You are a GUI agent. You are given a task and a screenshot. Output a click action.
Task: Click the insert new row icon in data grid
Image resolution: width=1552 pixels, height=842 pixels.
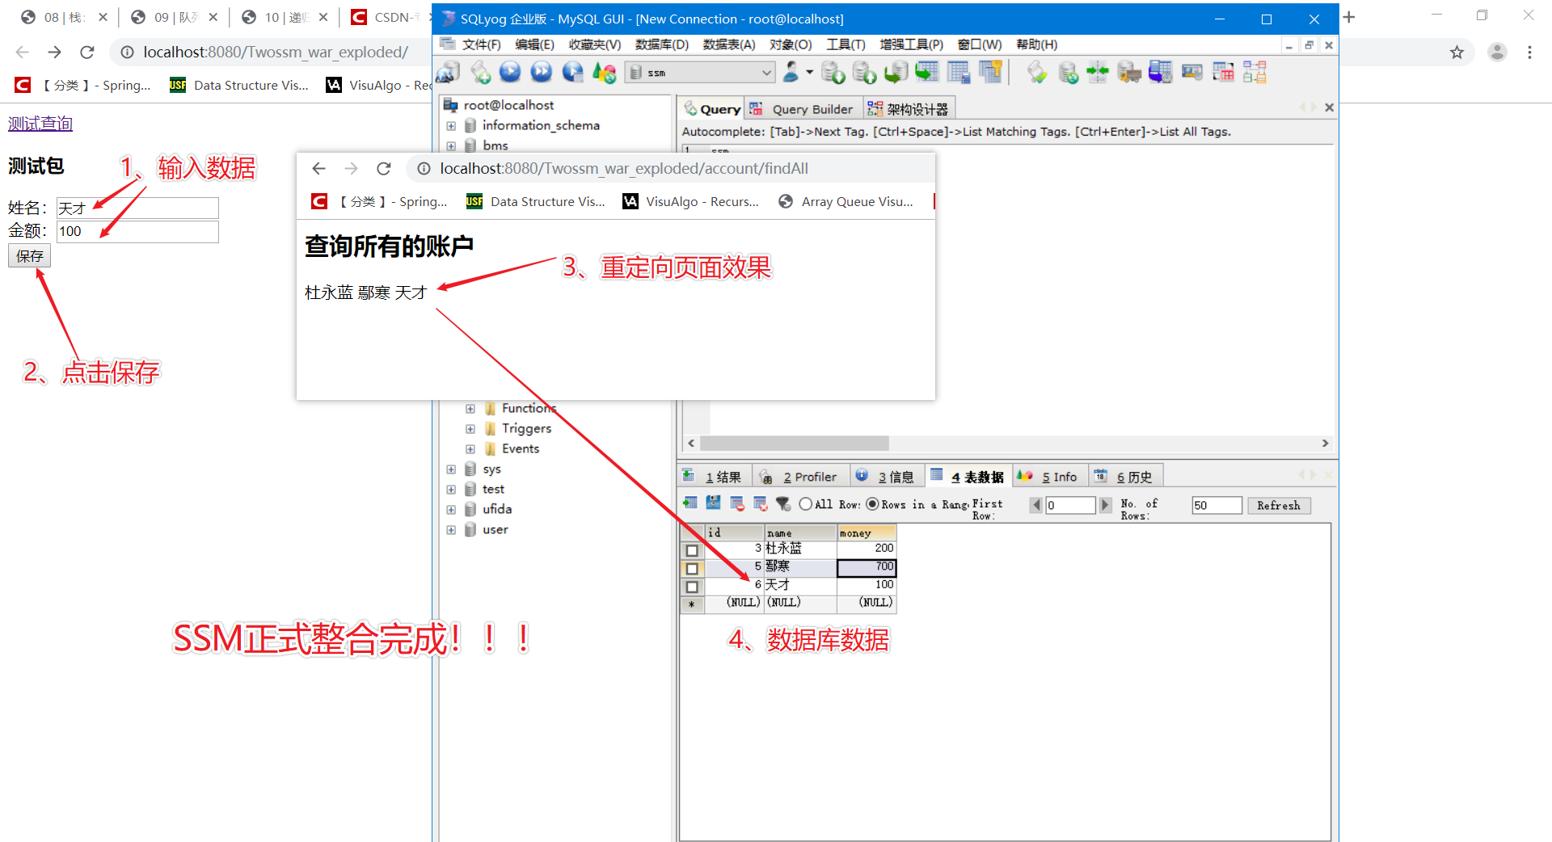(690, 503)
